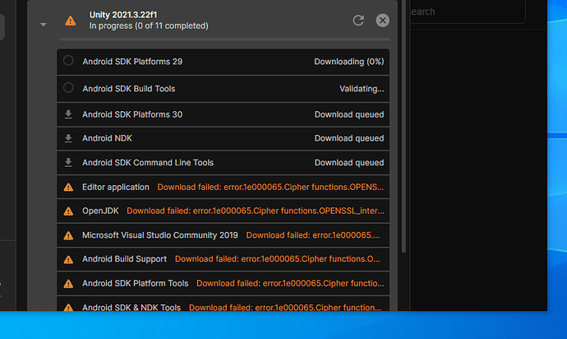Click the 'Validating...' status text

[362, 89]
